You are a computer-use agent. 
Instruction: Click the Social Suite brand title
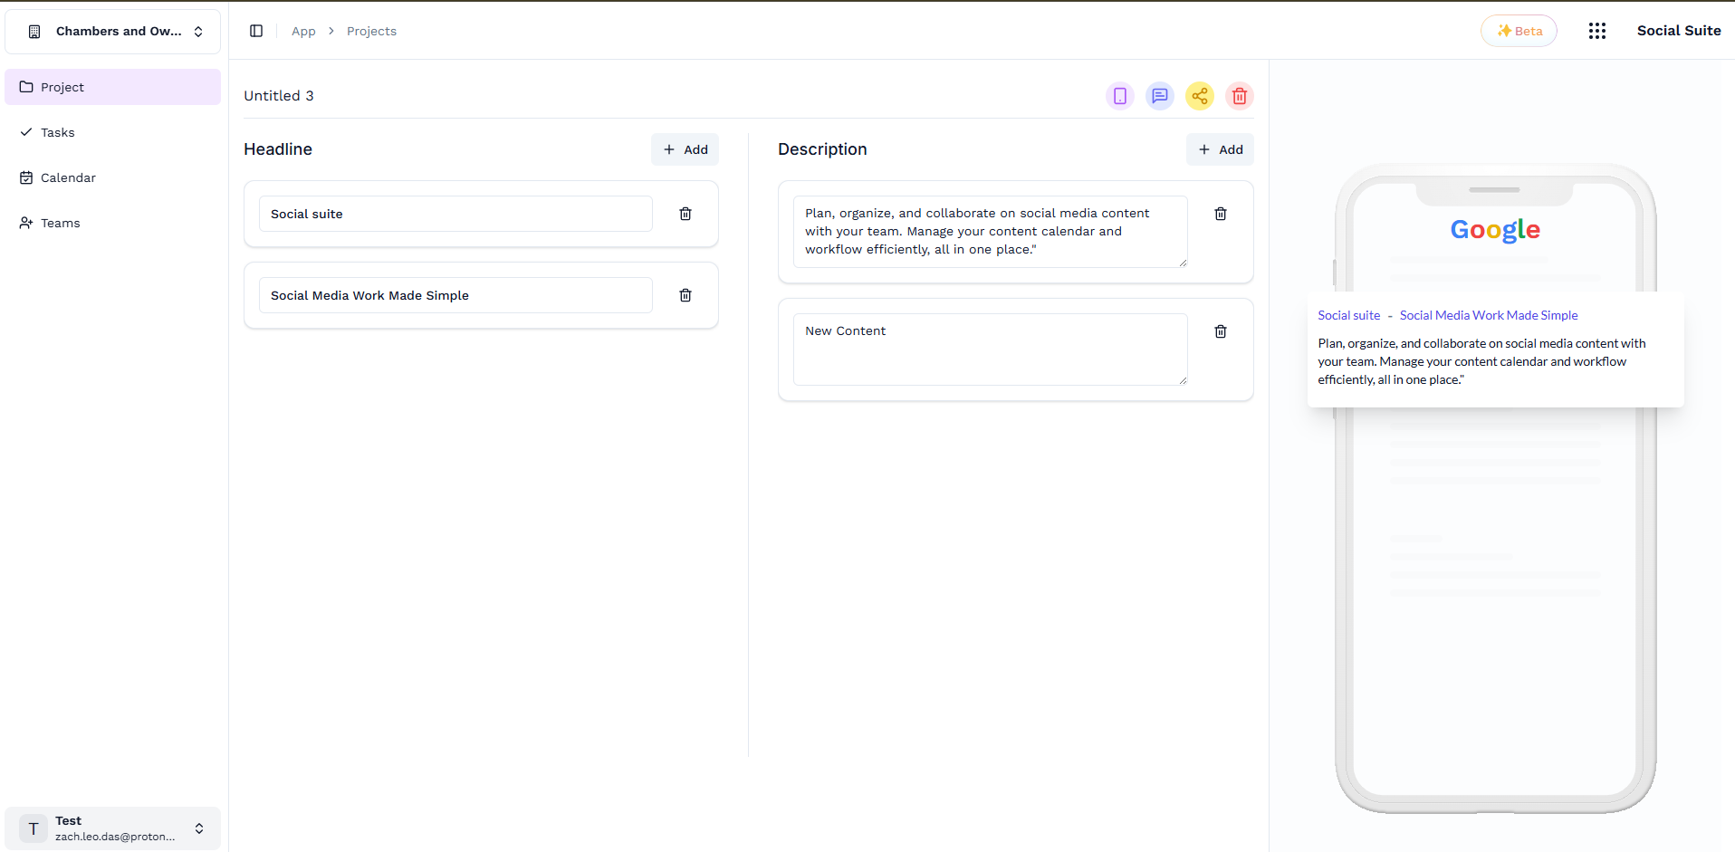1679,31
